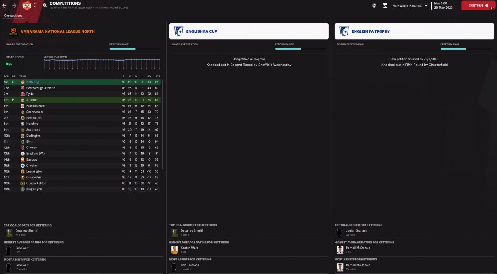Viewport: 497px width, 274px height.
Task: Click the English FA Trophy logo
Action: click(344, 31)
